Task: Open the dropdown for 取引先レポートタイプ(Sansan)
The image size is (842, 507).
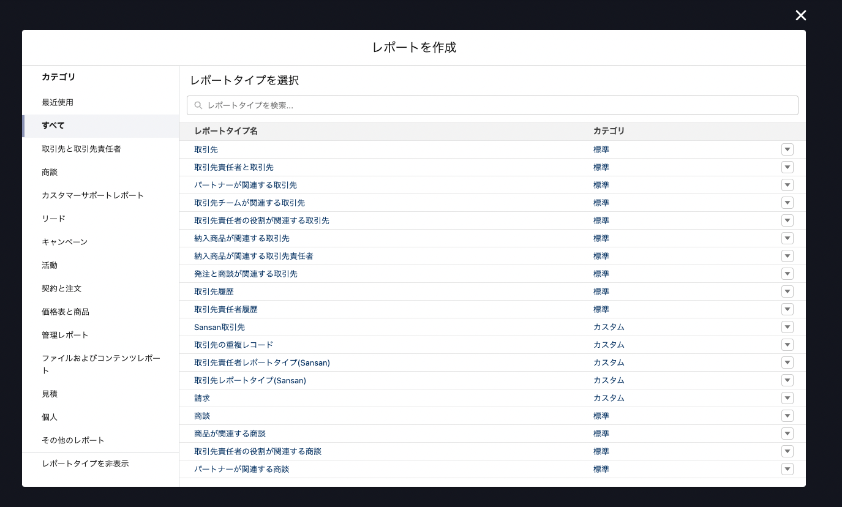Action: click(787, 380)
